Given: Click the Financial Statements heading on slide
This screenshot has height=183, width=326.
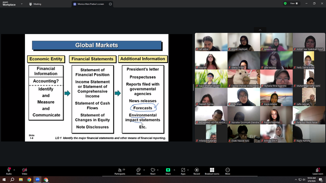Looking at the screenshot, I should 92,59.
